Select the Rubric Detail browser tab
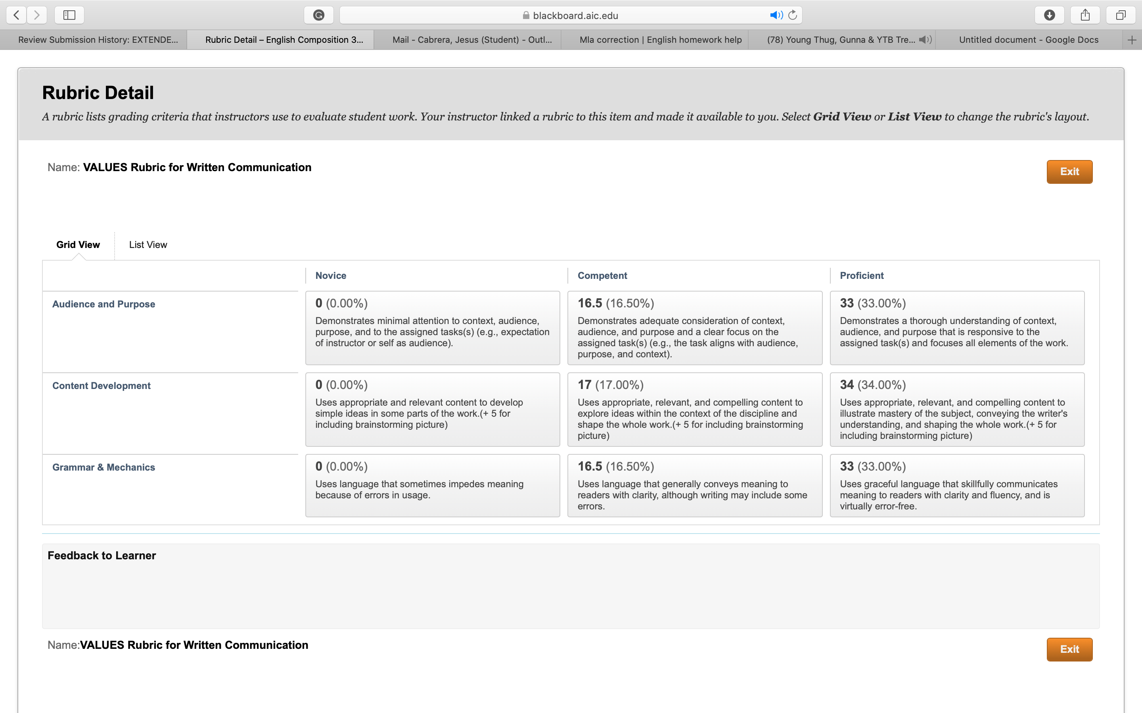This screenshot has height=713, width=1142. click(280, 40)
